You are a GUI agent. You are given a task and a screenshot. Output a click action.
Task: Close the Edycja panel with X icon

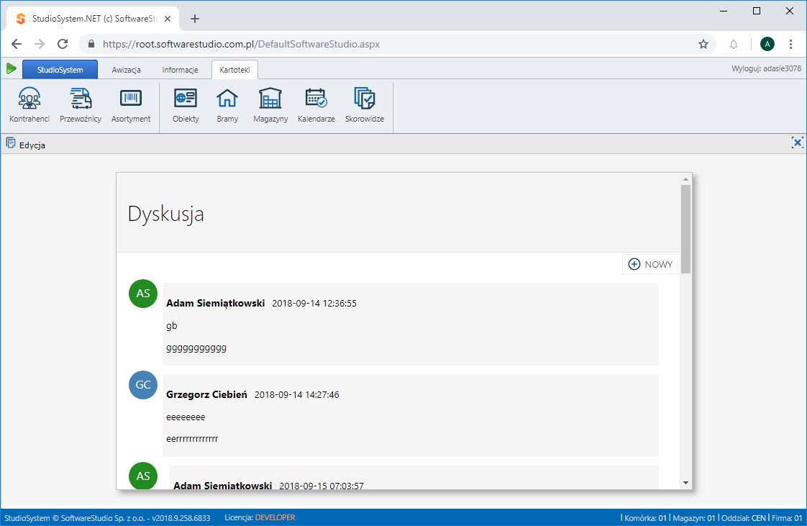click(x=797, y=143)
